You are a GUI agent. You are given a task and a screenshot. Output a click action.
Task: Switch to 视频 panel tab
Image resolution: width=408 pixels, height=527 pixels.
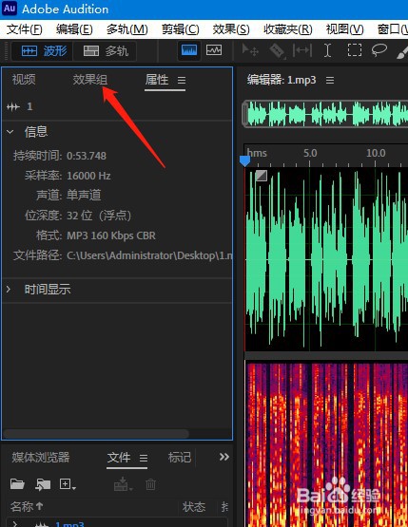[24, 80]
